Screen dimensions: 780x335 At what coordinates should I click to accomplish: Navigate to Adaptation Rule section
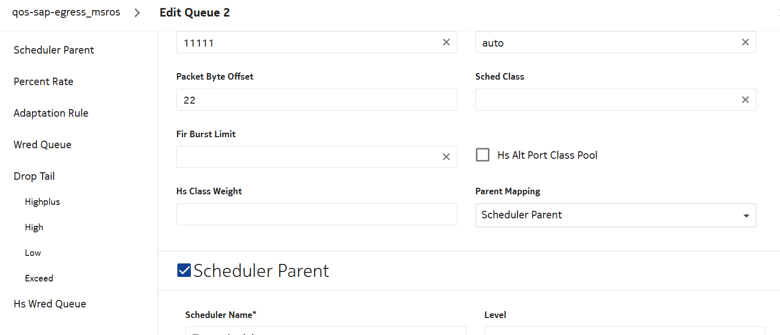coord(51,113)
